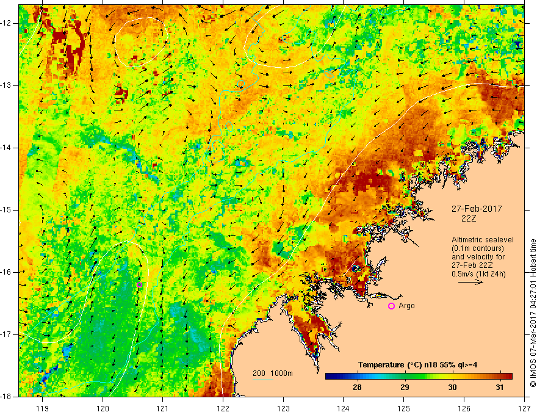Screen dimensions: 537x415
Task: Click latitude axis label -12
Action: tap(6, 23)
